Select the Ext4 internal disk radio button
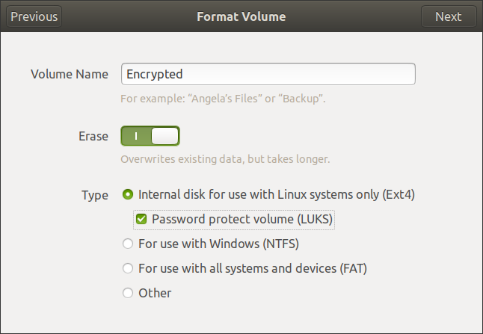 pos(128,195)
